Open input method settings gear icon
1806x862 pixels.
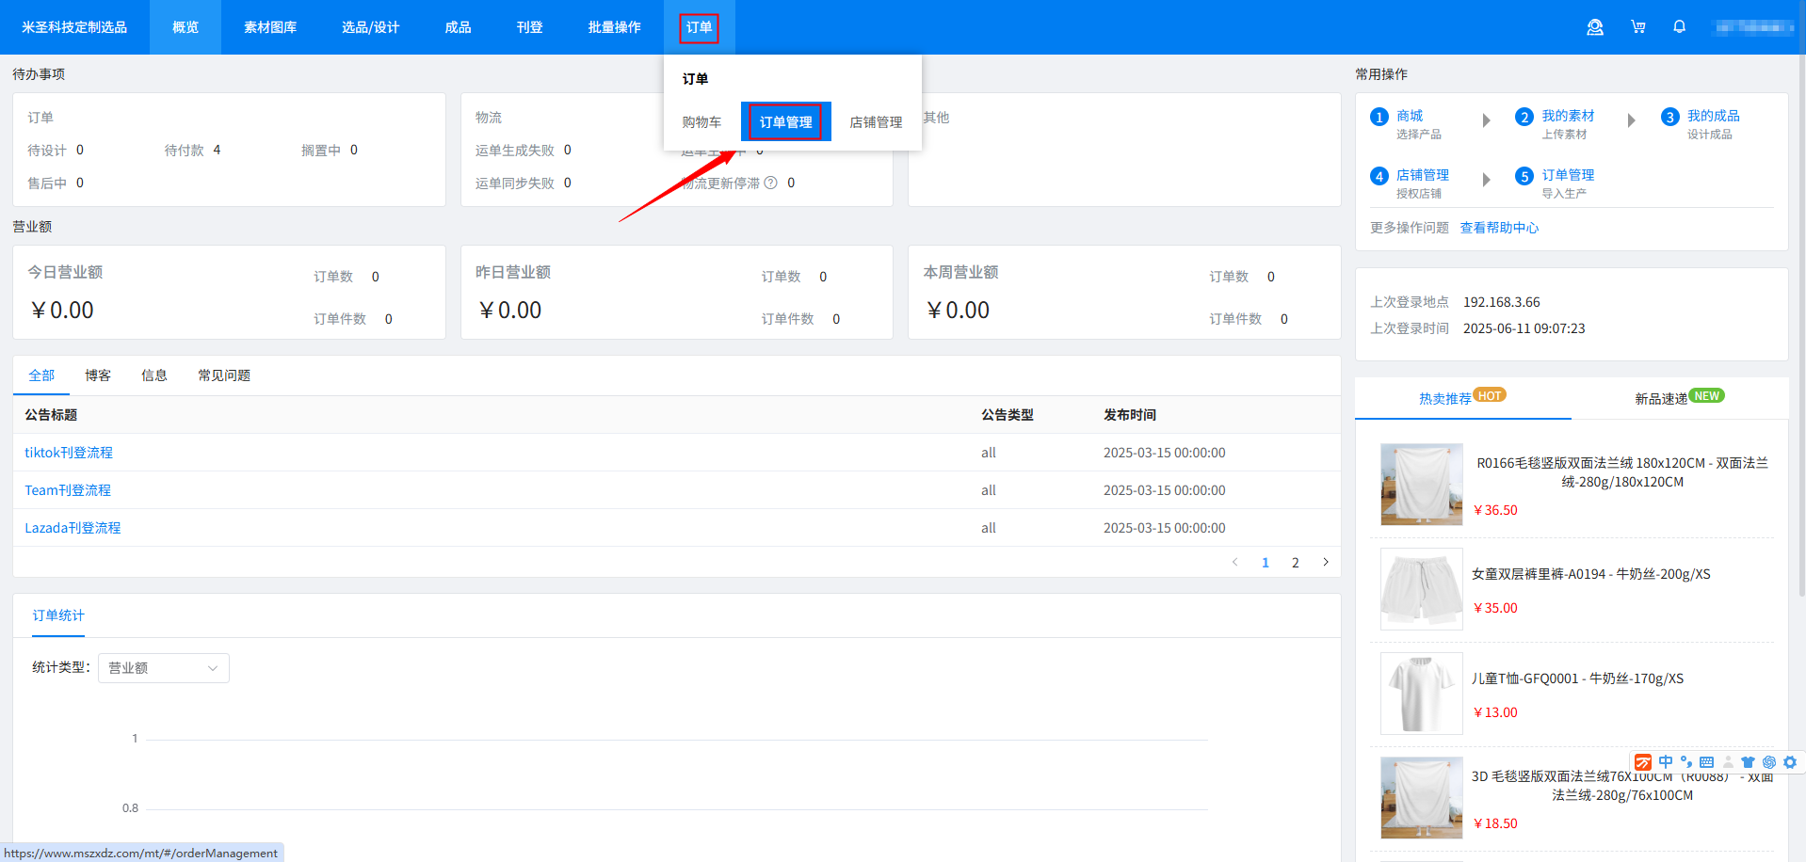pos(1790,762)
